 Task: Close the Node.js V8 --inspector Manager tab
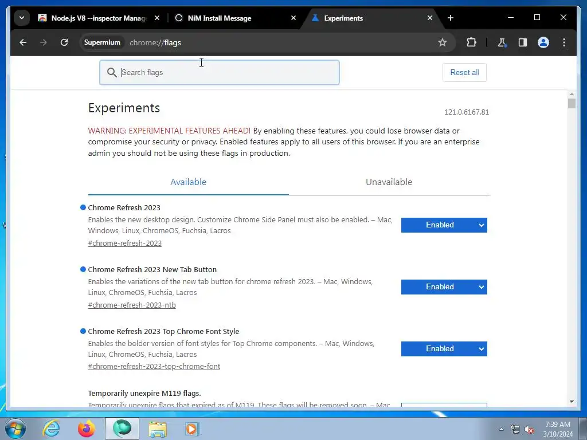(157, 18)
